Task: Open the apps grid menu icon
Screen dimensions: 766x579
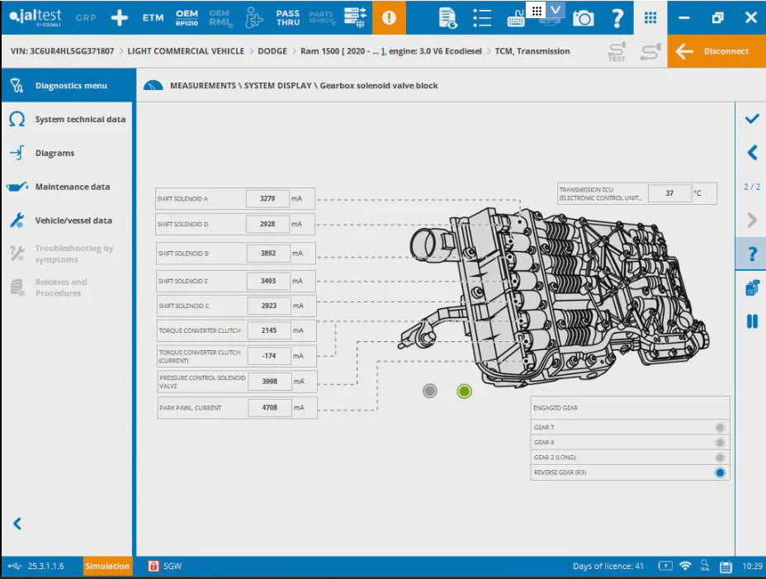Action: click(650, 17)
